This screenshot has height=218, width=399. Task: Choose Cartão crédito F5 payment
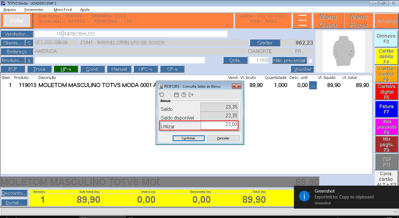click(386, 74)
